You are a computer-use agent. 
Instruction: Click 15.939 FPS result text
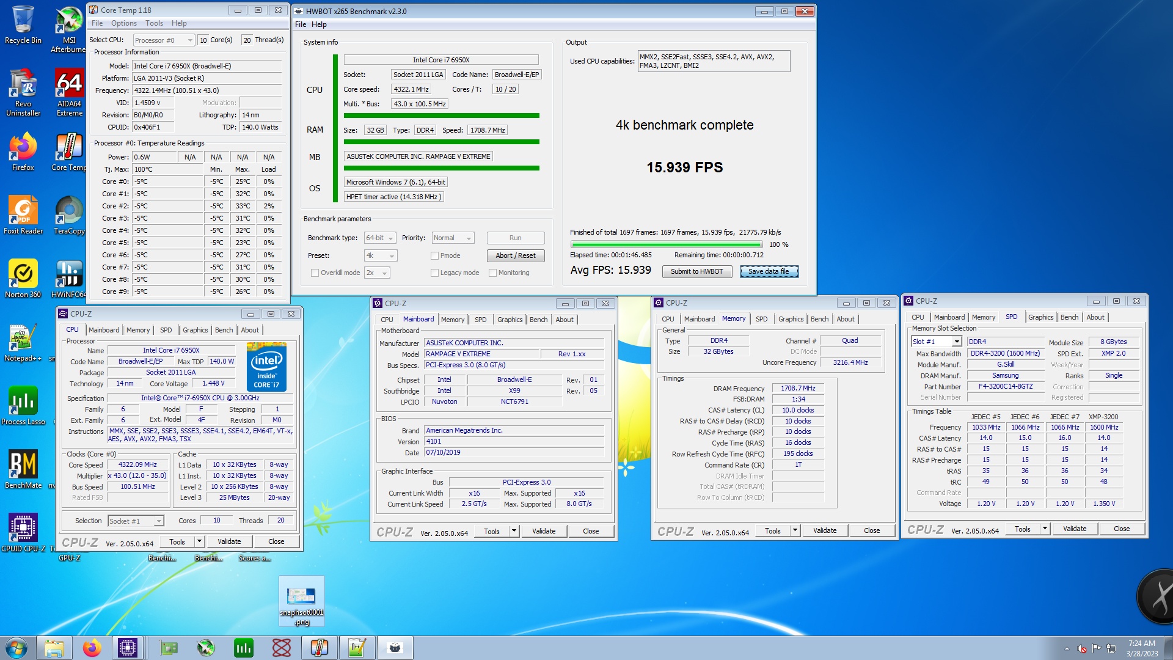pyautogui.click(x=684, y=167)
